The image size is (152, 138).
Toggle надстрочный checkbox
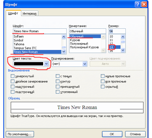pos(12,87)
